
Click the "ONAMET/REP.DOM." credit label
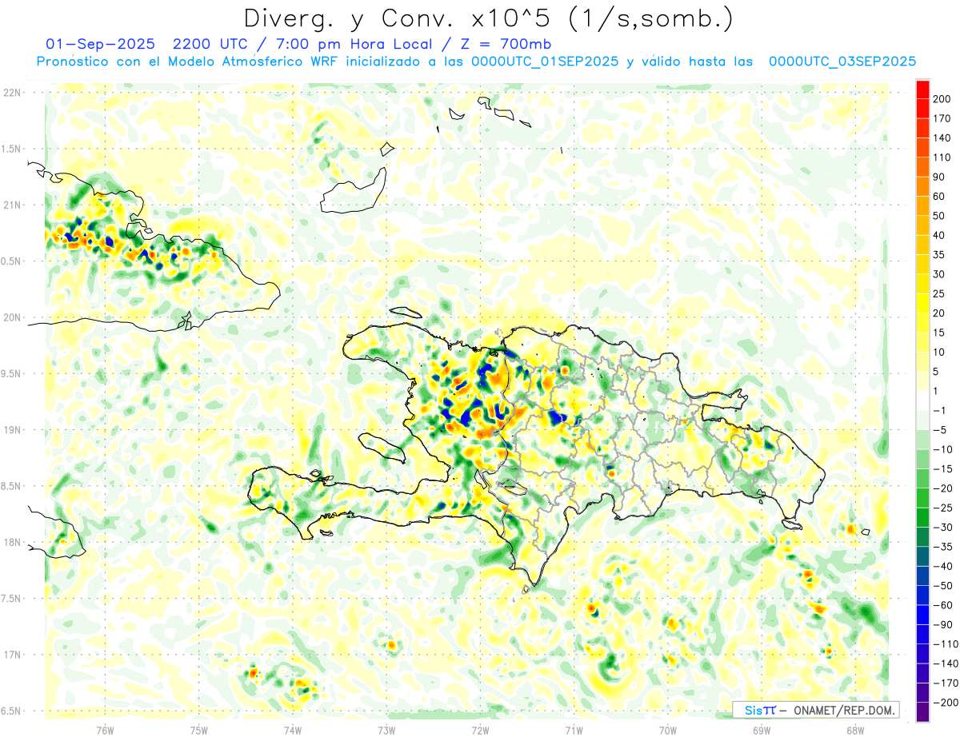click(x=843, y=711)
